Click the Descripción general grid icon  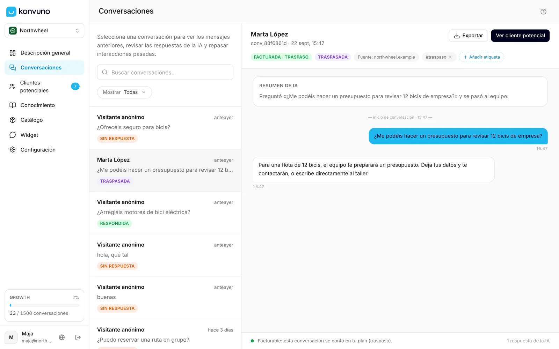pyautogui.click(x=13, y=53)
